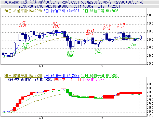Click the 4 手目 count text
This screenshot has width=159, height=121.
pos(76,80)
